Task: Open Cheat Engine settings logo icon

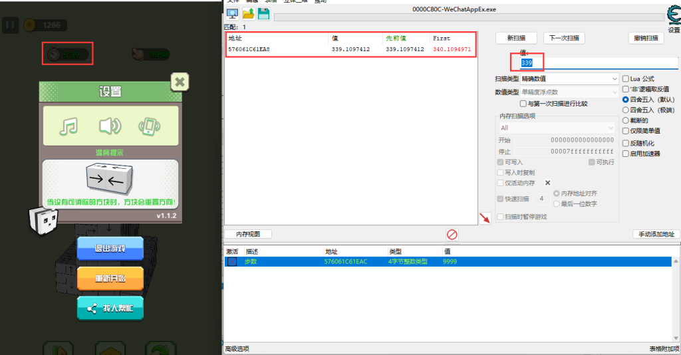Action: (674, 15)
